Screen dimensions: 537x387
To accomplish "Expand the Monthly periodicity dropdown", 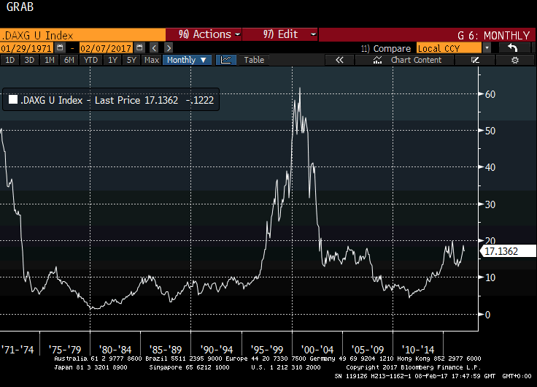I will tap(187, 60).
